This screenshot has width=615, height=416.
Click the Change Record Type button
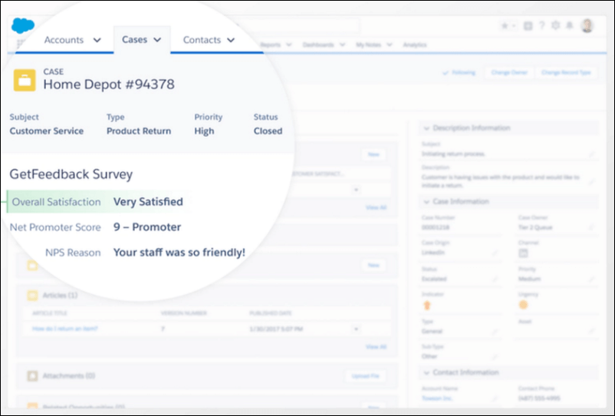point(566,73)
